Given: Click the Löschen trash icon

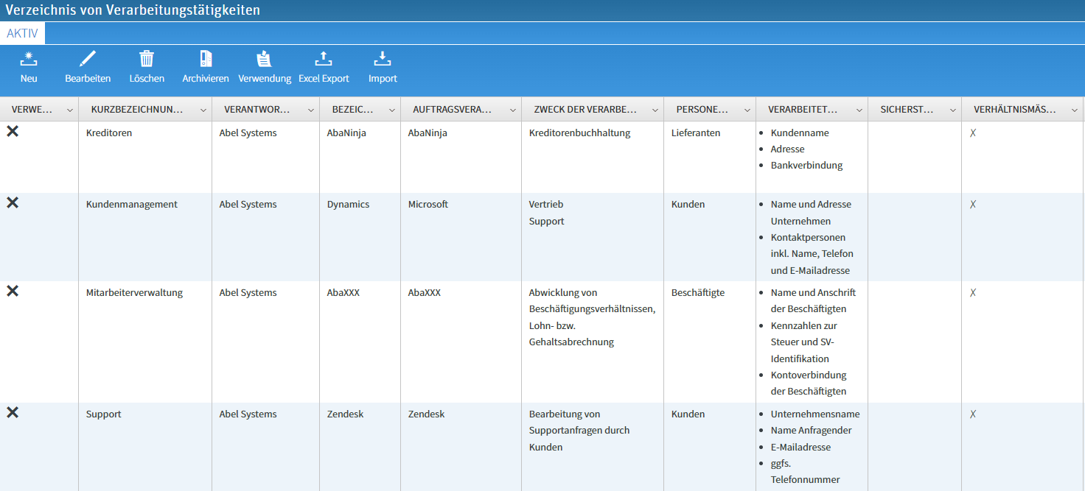Looking at the screenshot, I should [147, 59].
